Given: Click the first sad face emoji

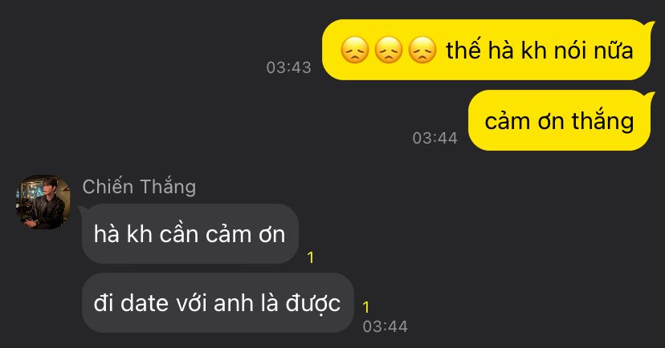Looking at the screenshot, I should [354, 51].
